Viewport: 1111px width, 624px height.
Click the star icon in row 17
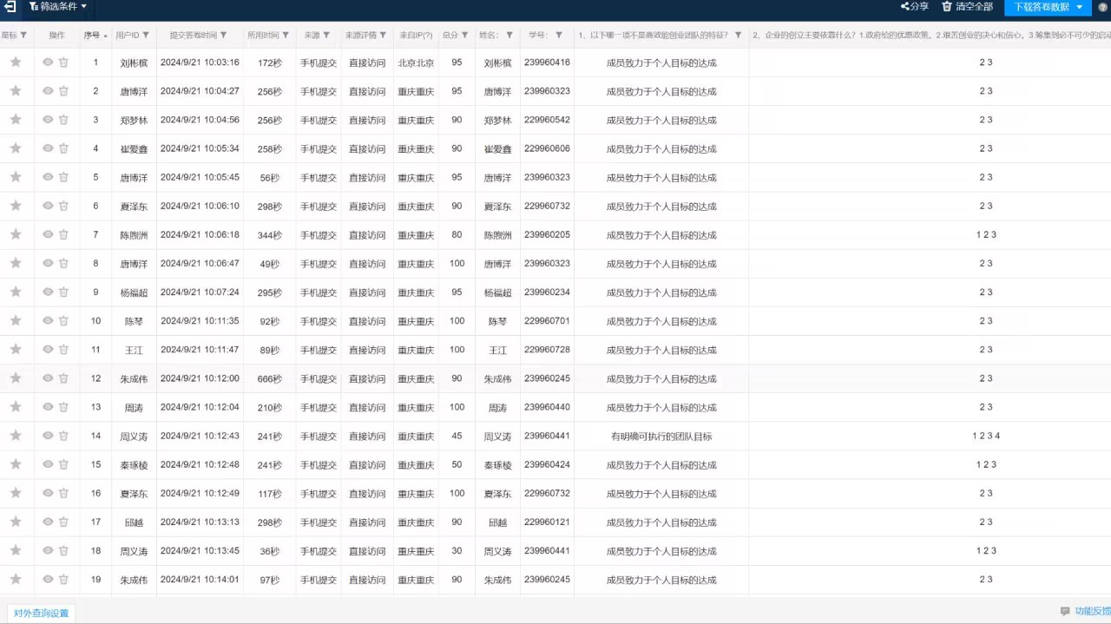click(x=15, y=522)
